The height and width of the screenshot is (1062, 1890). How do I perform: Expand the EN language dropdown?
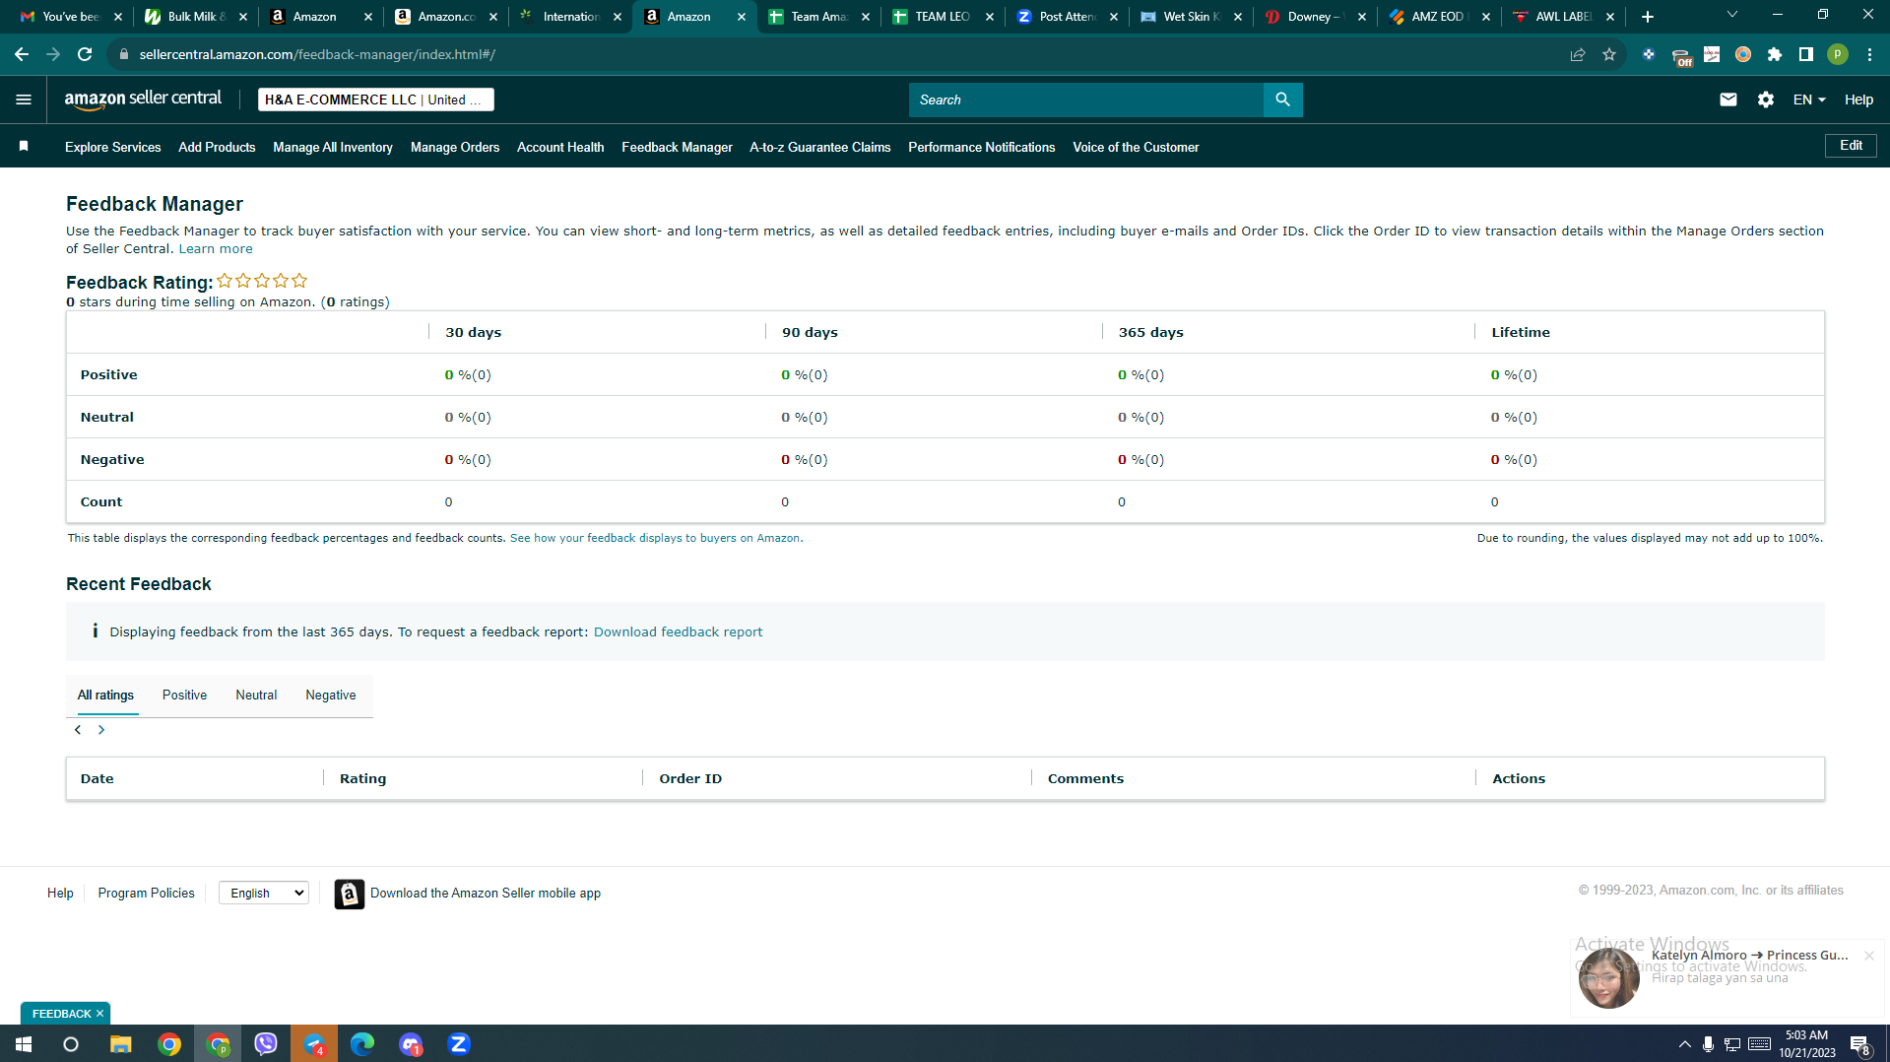click(x=1809, y=100)
